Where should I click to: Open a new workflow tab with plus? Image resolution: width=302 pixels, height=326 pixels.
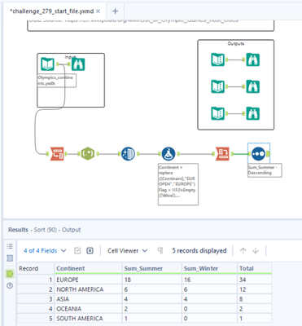(115, 11)
